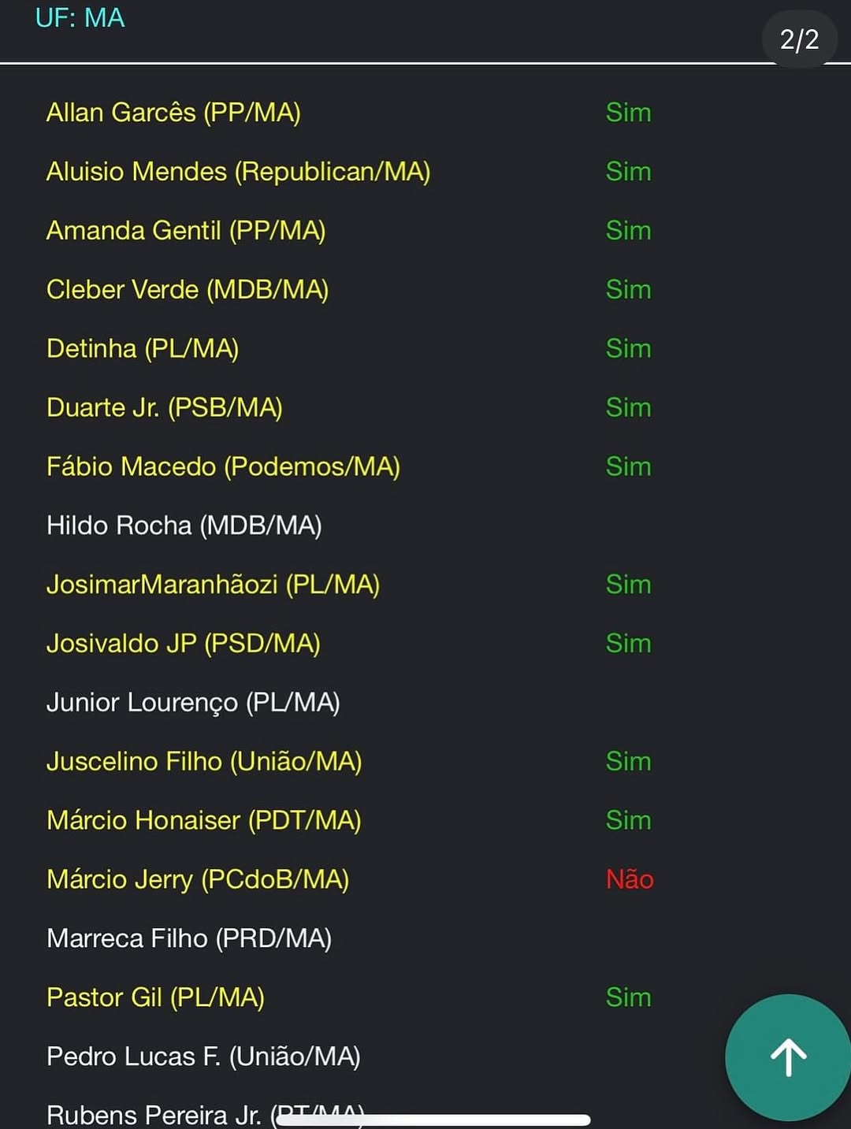Tap Aluisio Mendes (Republican/MA) name
The image size is (851, 1129).
tap(238, 172)
